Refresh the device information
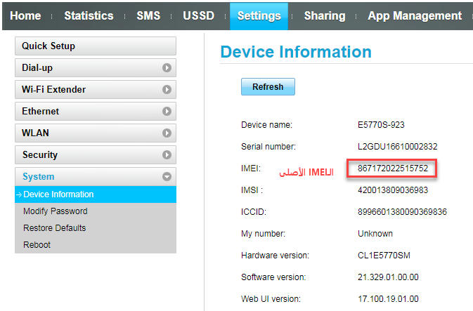 (x=268, y=87)
